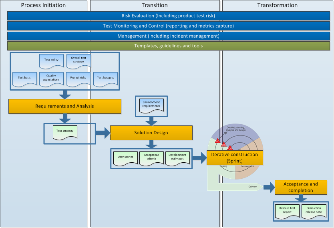Select the Development estimates document
This screenshot has height=228, width=334.
point(177,159)
